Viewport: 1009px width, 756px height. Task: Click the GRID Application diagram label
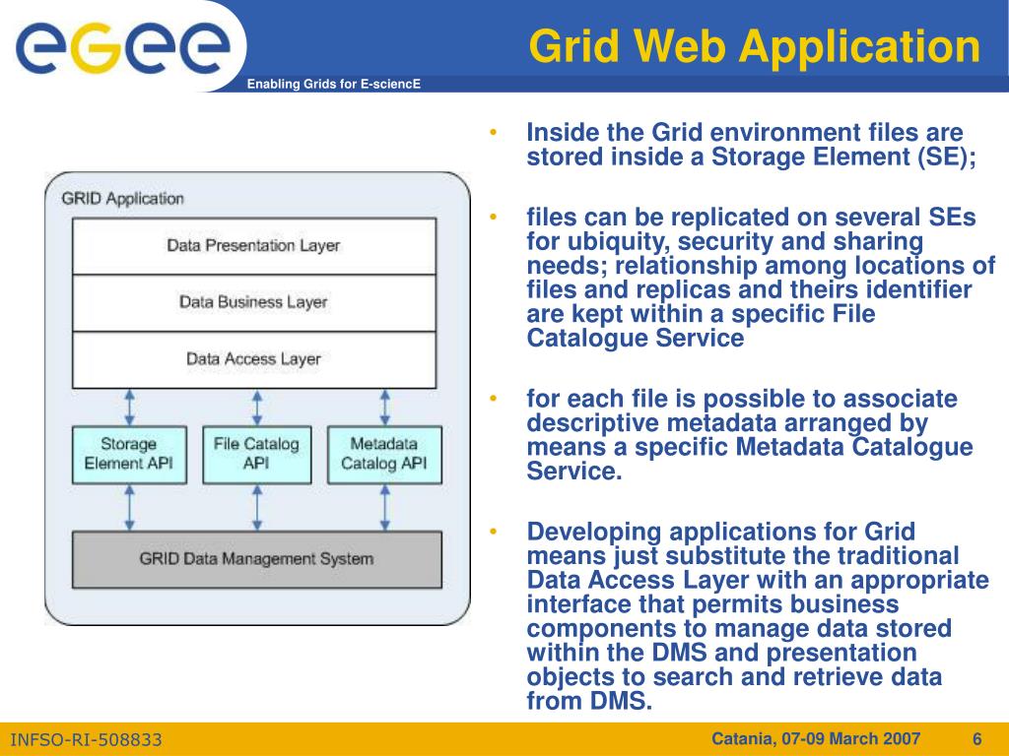click(x=123, y=199)
